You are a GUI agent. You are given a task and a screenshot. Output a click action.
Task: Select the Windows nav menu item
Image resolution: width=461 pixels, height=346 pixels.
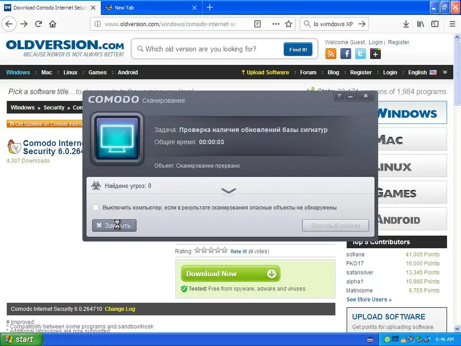18,73
